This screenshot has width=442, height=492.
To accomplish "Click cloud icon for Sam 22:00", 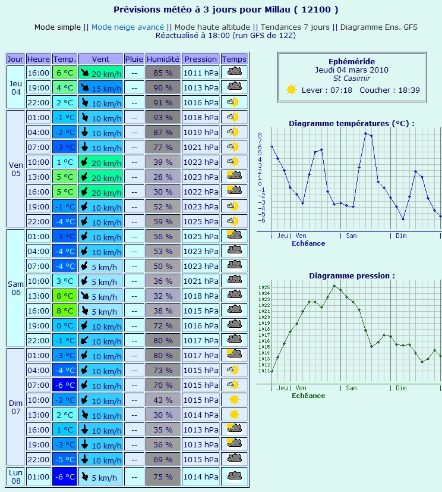I will 234,340.
